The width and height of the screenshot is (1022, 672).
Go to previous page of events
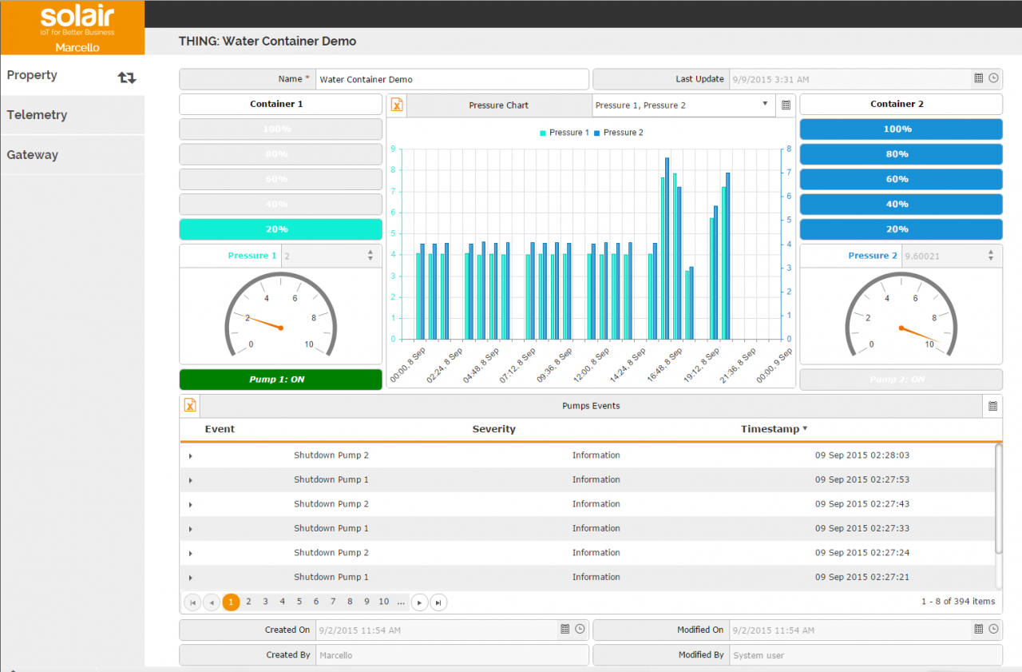[212, 602]
